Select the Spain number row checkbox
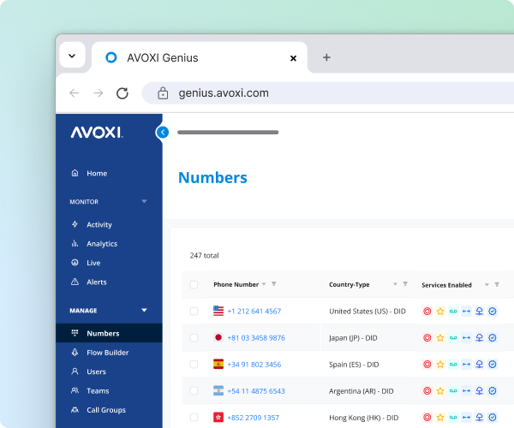Screen dimensions: 514x428 (x=194, y=364)
